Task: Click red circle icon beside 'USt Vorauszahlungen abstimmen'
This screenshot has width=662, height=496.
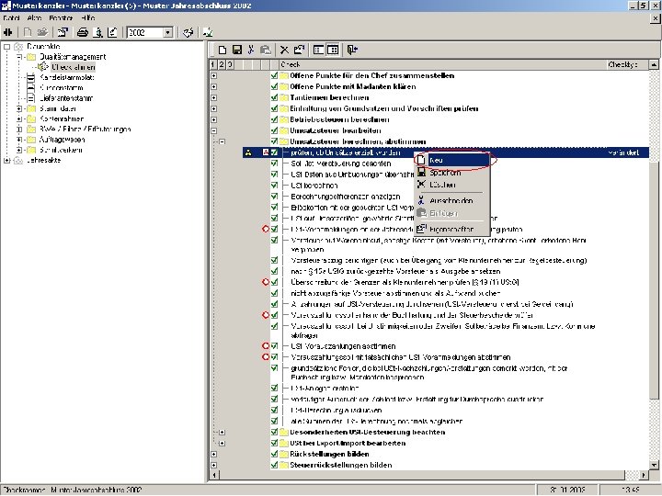Action: [x=266, y=346]
